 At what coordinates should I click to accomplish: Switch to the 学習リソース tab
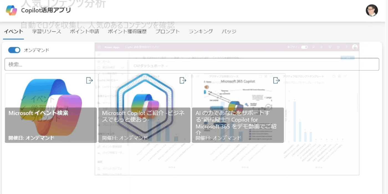tap(47, 31)
